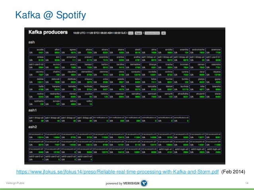The width and height of the screenshot is (254, 190).
Task: Select the ash1-linkap-a7 tile under ash1
Action: 69,119
